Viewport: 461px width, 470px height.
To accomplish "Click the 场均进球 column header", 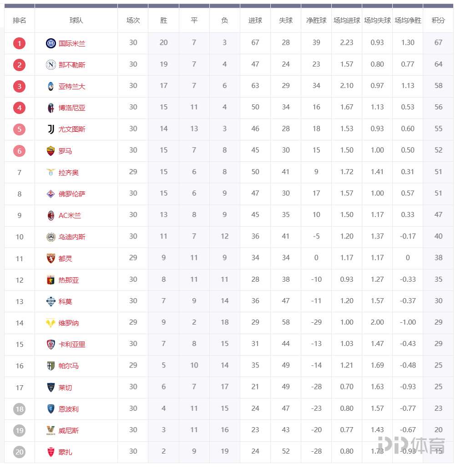I will click(347, 21).
